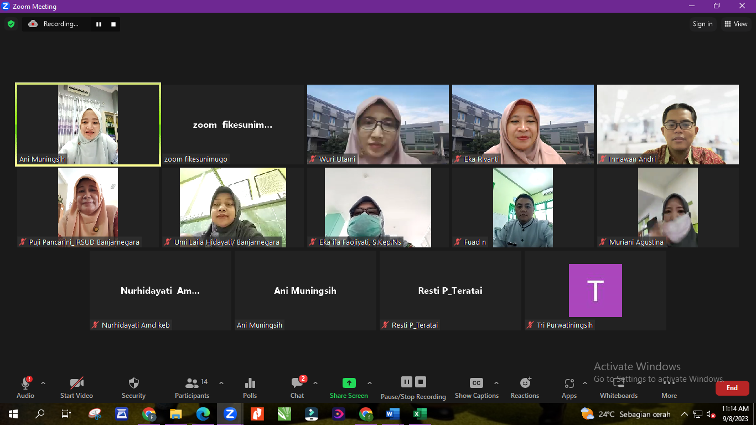Image resolution: width=756 pixels, height=425 pixels.
Task: Click the Show Captions CC icon
Action: tap(477, 383)
